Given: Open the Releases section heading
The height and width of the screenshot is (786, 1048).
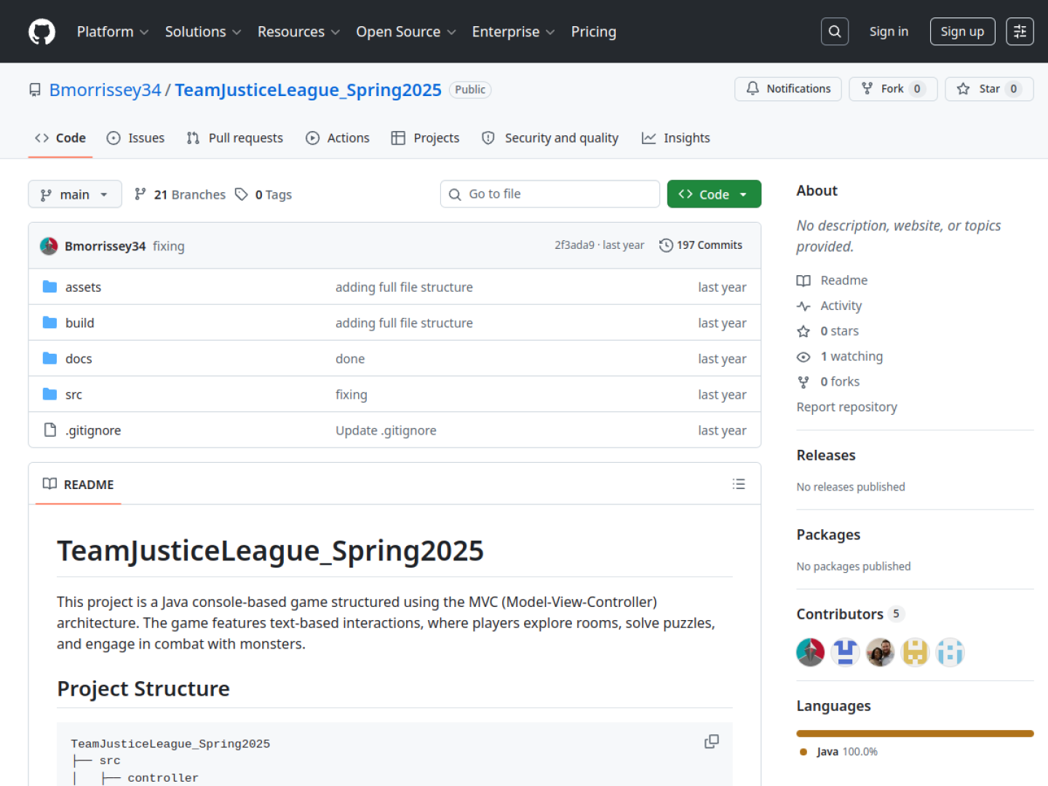Looking at the screenshot, I should (826, 456).
